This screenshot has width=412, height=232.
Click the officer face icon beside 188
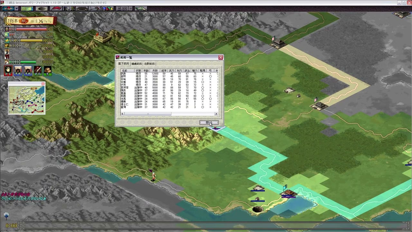(6, 29)
